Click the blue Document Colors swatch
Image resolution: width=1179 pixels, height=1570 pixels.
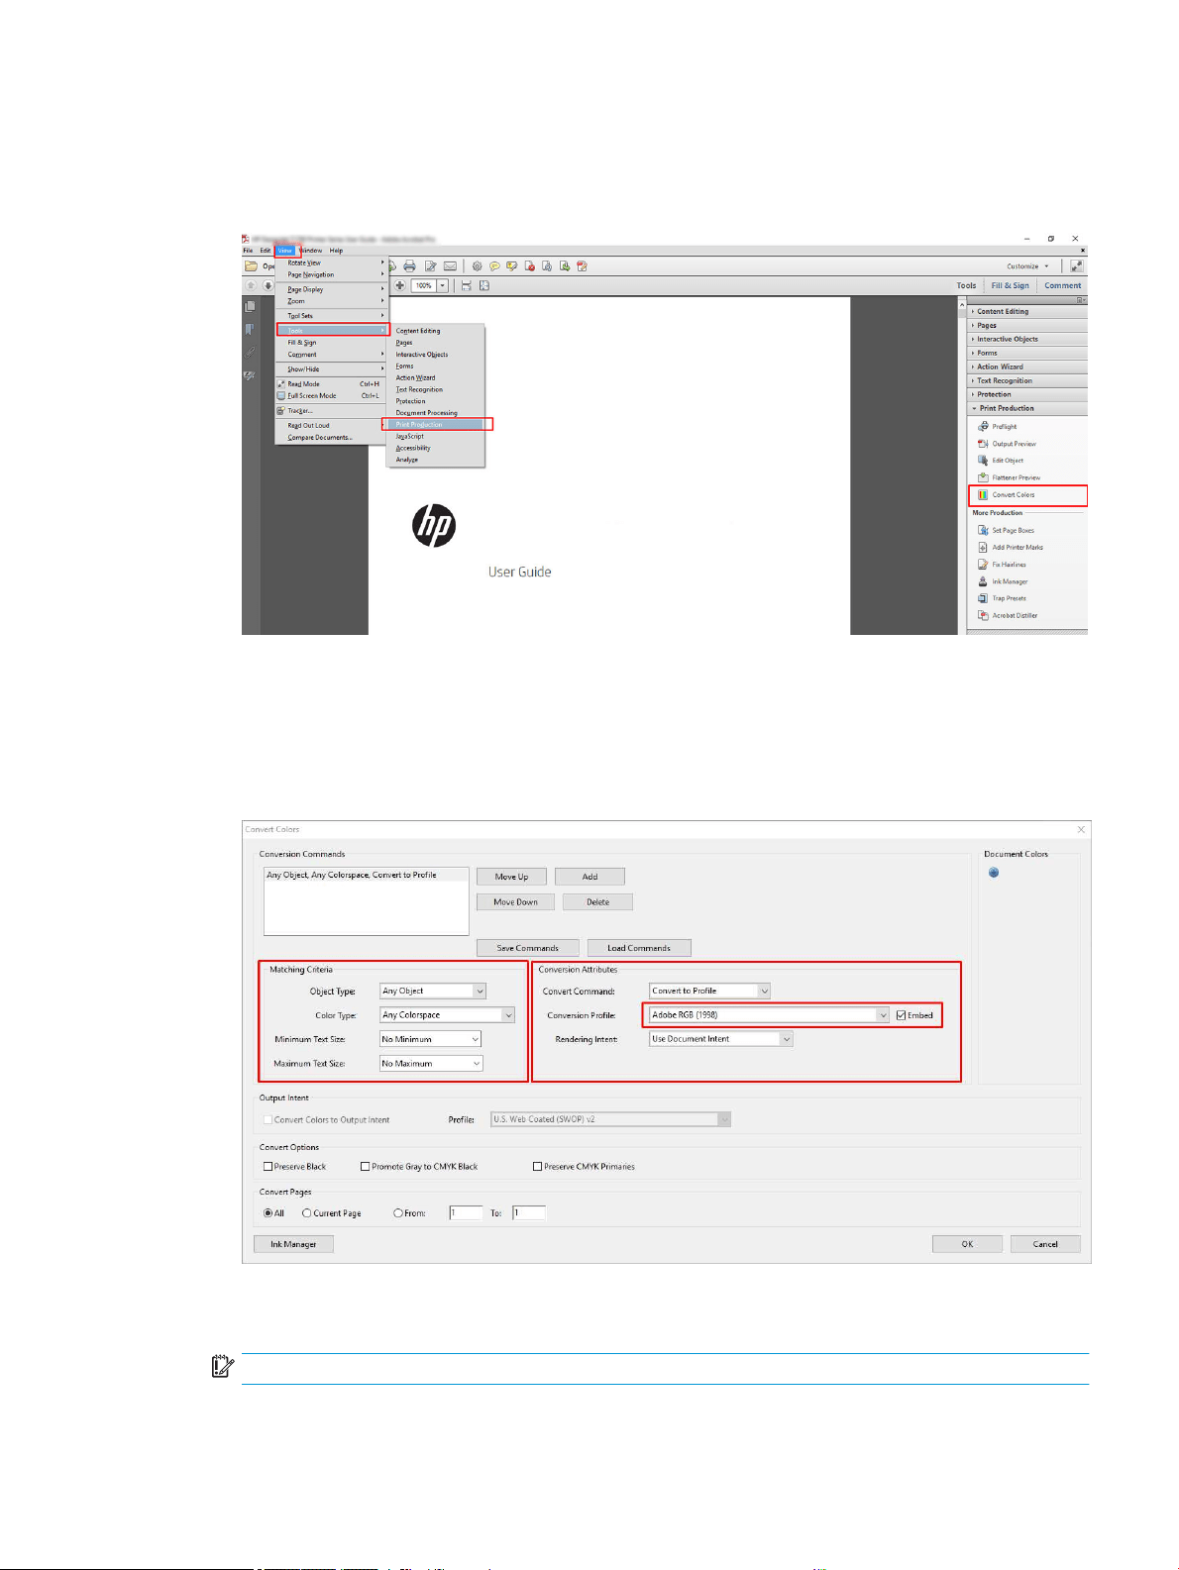pyautogui.click(x=994, y=873)
